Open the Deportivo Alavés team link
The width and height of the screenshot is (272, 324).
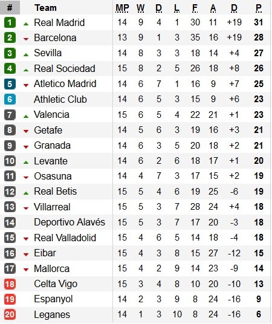[70, 222]
